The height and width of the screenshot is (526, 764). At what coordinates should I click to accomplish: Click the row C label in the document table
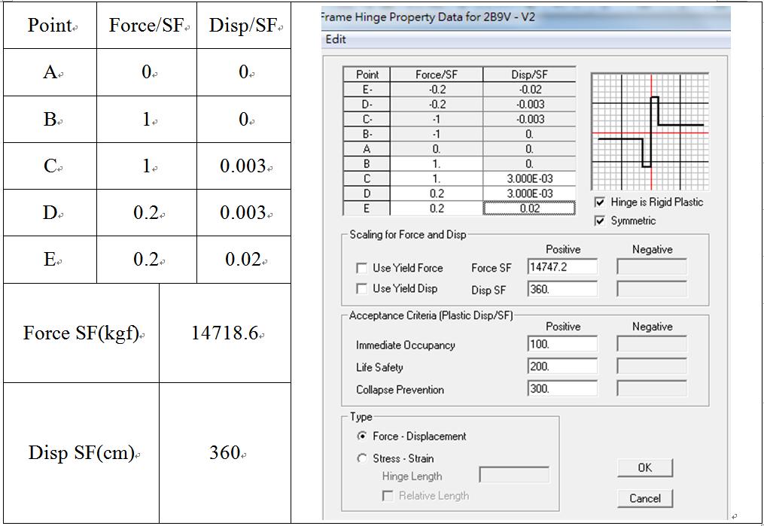point(50,166)
